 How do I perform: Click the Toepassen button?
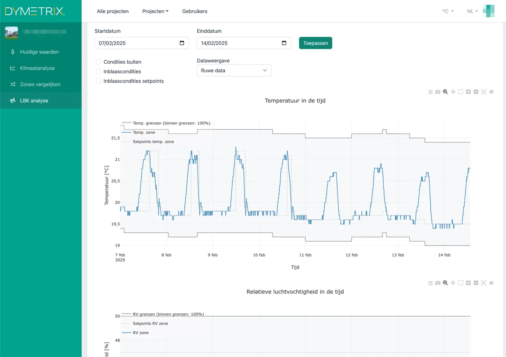(315, 42)
